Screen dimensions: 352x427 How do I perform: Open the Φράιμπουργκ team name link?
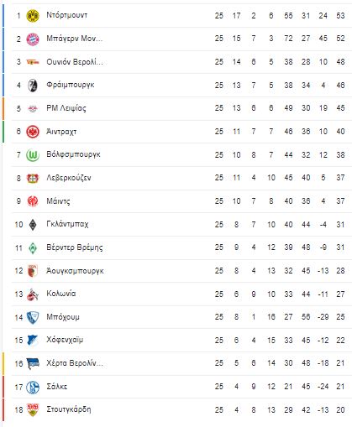71,85
